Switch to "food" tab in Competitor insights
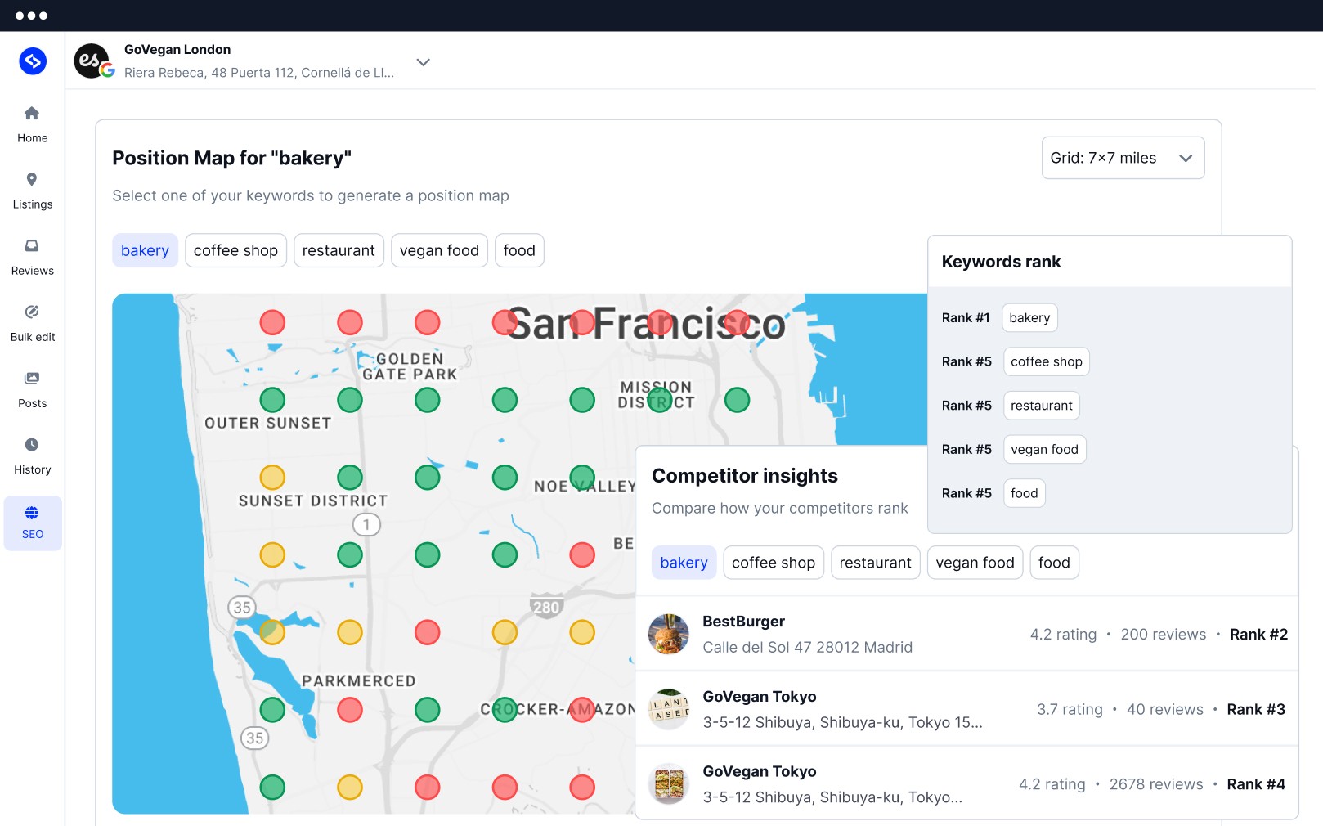Image resolution: width=1323 pixels, height=826 pixels. (x=1053, y=563)
